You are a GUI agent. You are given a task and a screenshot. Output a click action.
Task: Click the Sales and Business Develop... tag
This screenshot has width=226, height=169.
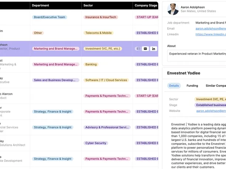click(56, 80)
